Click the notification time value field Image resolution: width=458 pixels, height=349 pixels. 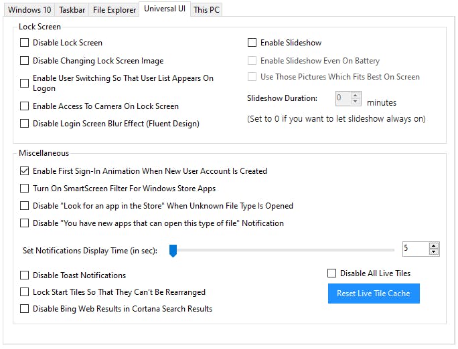(x=414, y=249)
